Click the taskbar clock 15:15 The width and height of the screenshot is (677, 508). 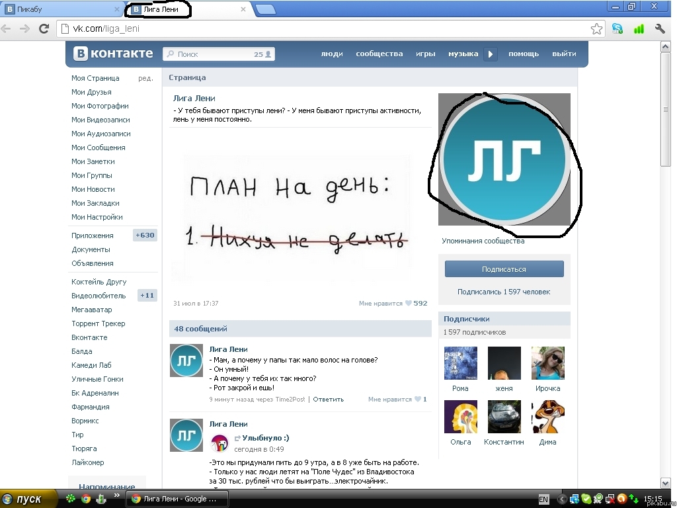click(653, 499)
